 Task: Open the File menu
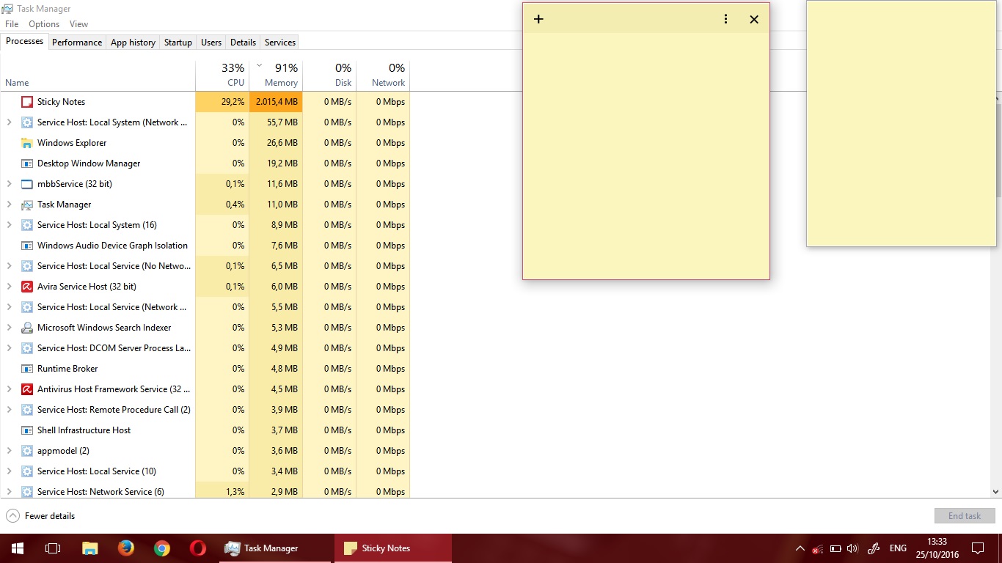tap(12, 24)
